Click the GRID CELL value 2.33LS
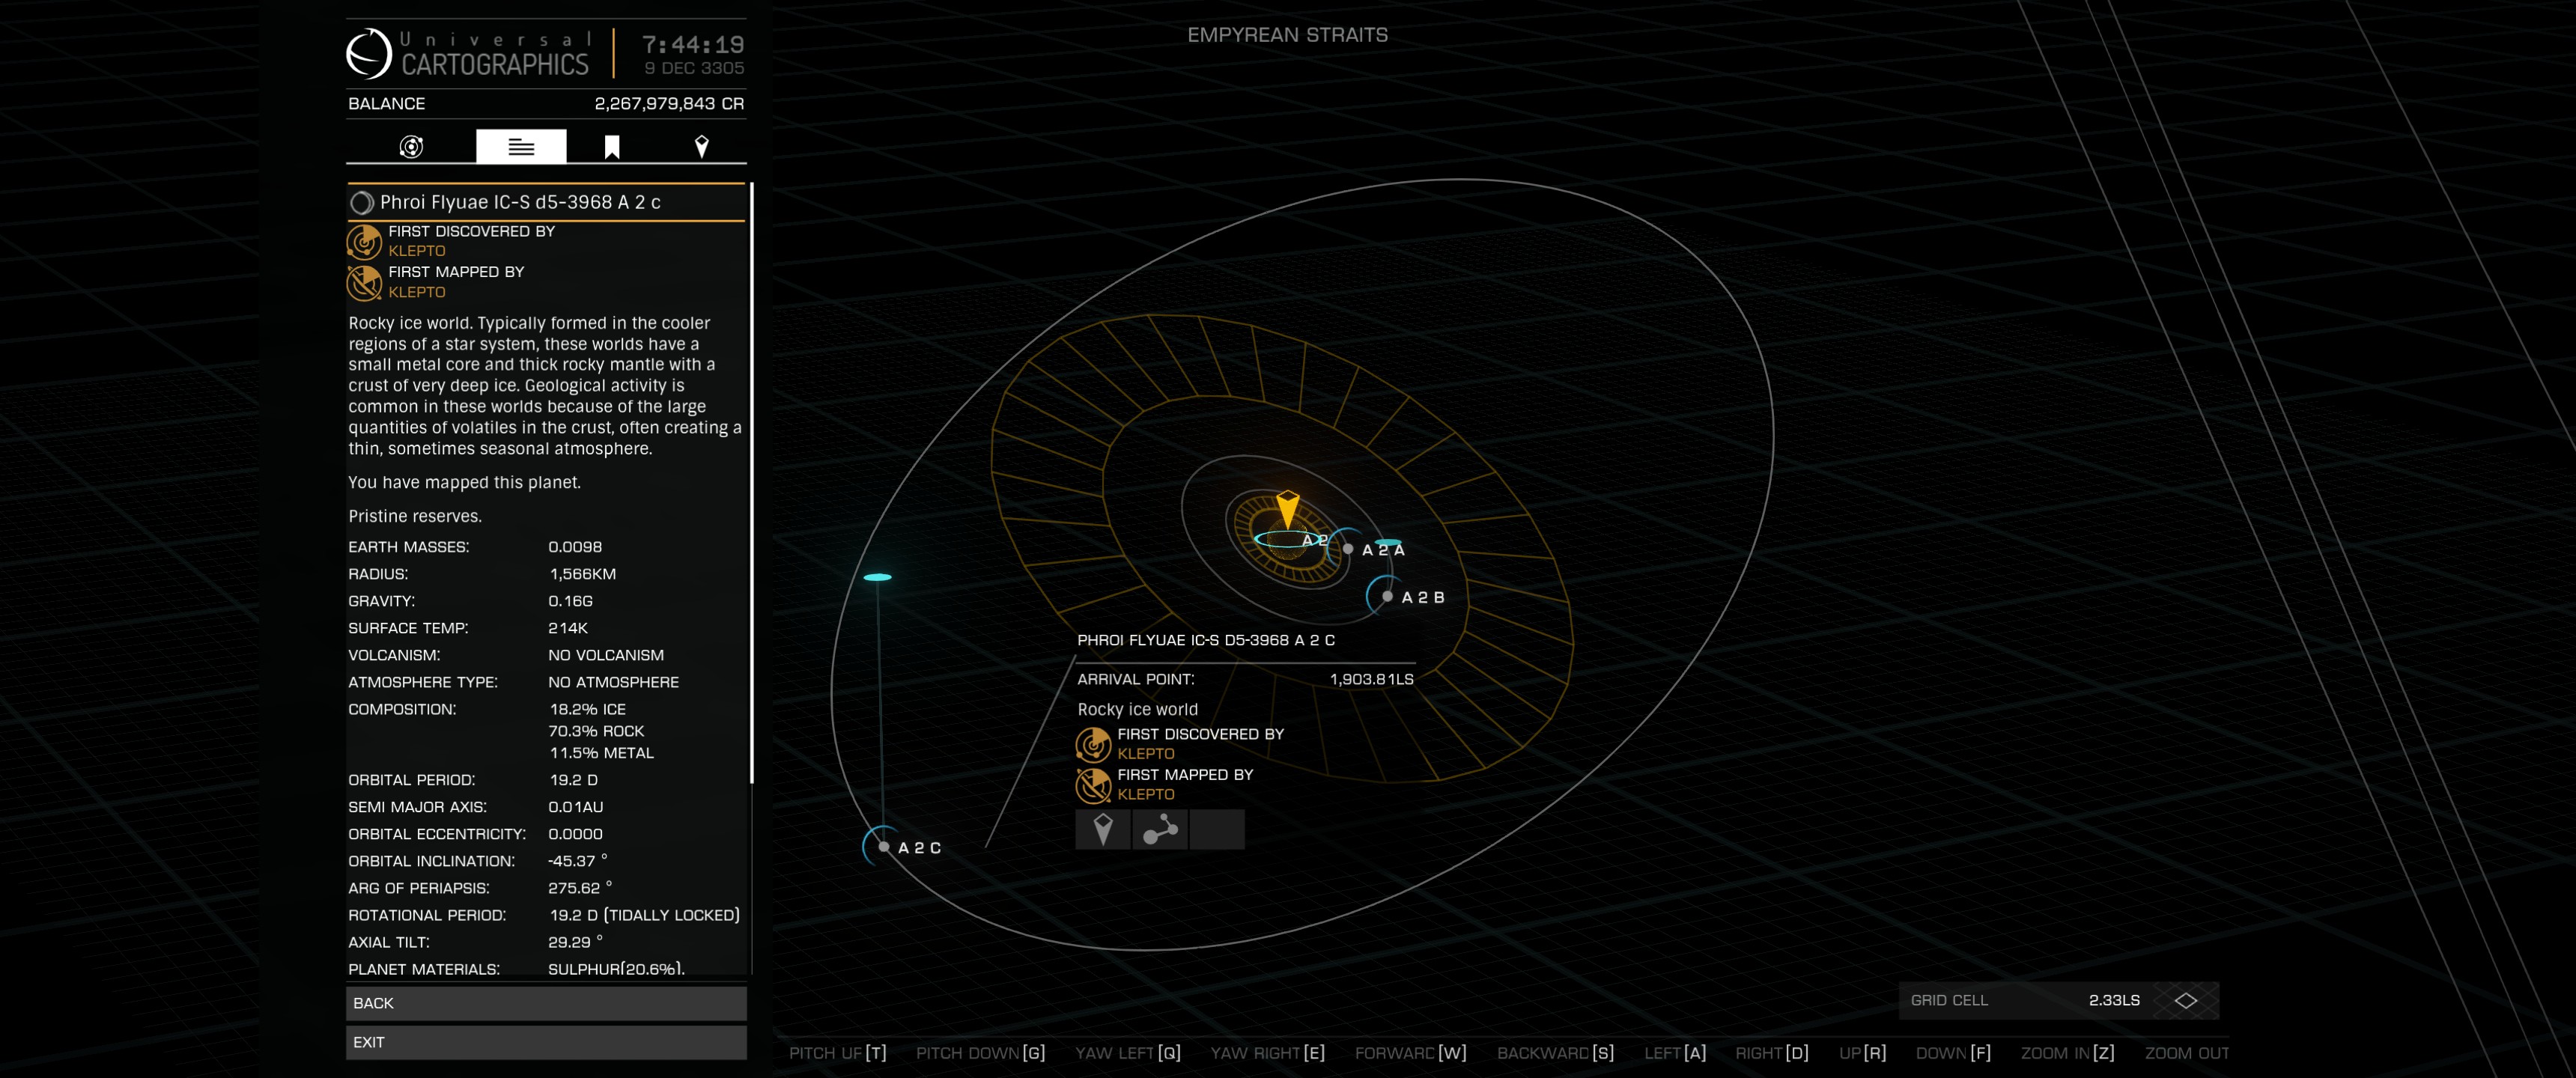 pos(2114,1000)
